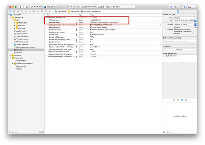Click On Demand Resource Tags field

(180, 41)
